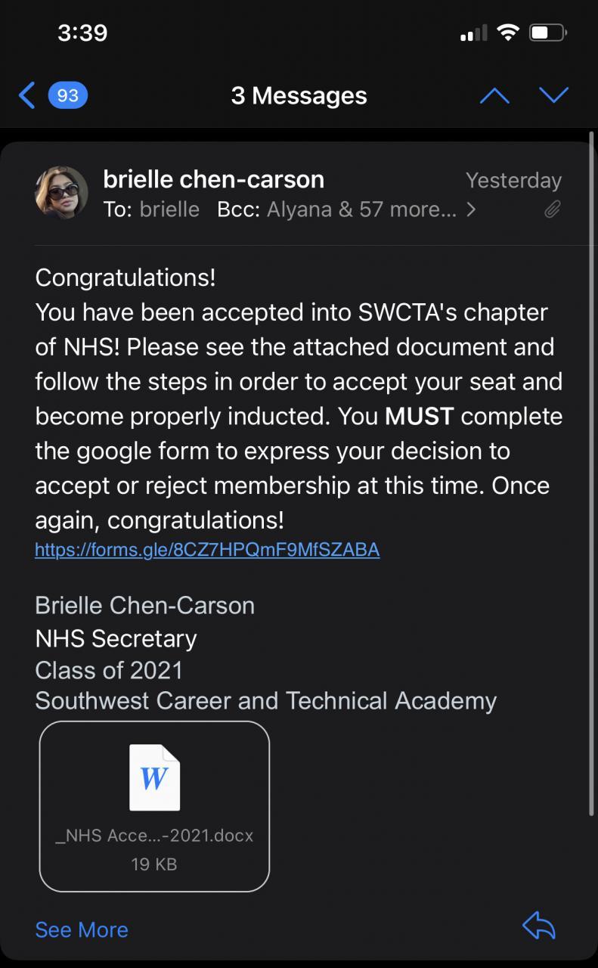
Task: Tap the paperclip attachment icon
Action: pos(553,209)
